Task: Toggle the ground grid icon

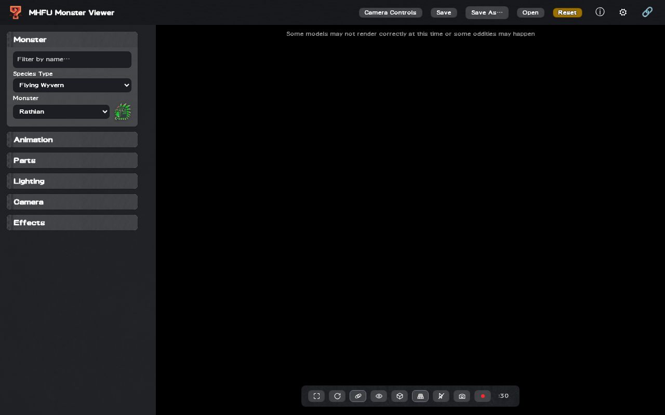Action: (420, 396)
